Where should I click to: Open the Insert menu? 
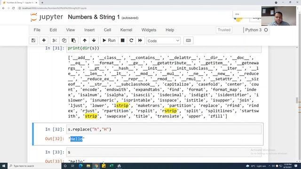[x=89, y=30]
